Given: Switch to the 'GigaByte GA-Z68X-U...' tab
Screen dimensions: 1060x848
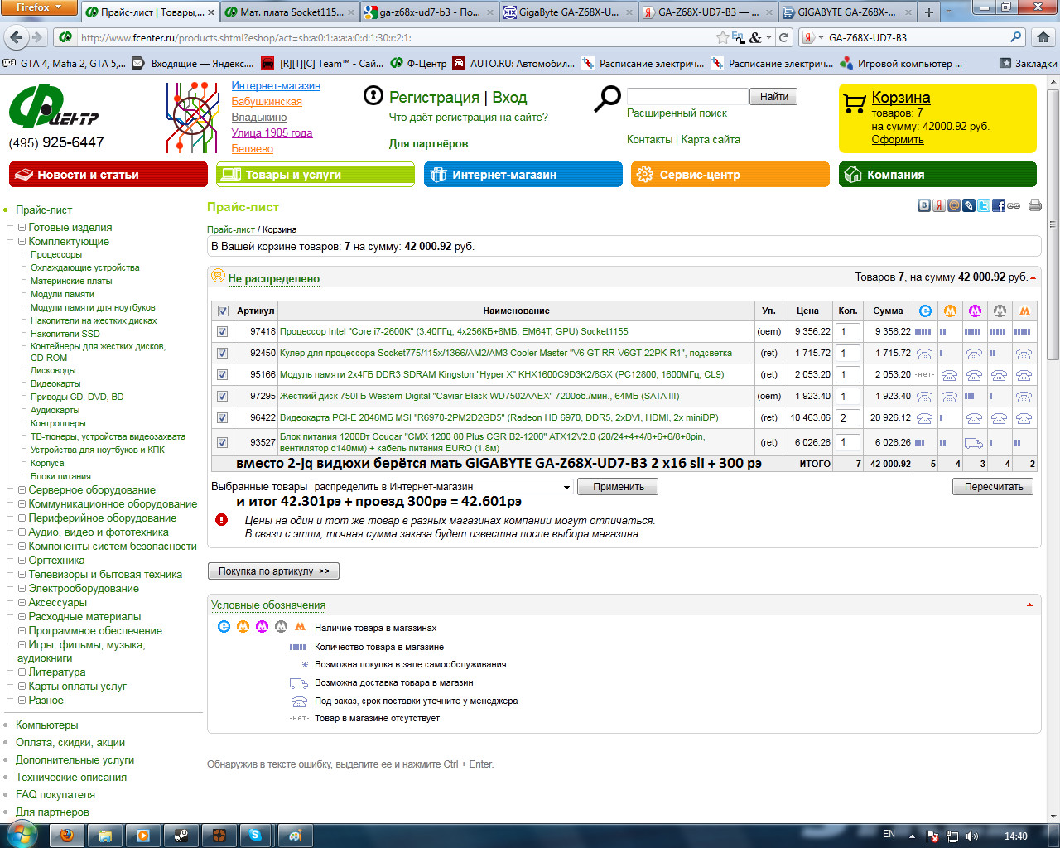Looking at the screenshot, I should [x=569, y=12].
